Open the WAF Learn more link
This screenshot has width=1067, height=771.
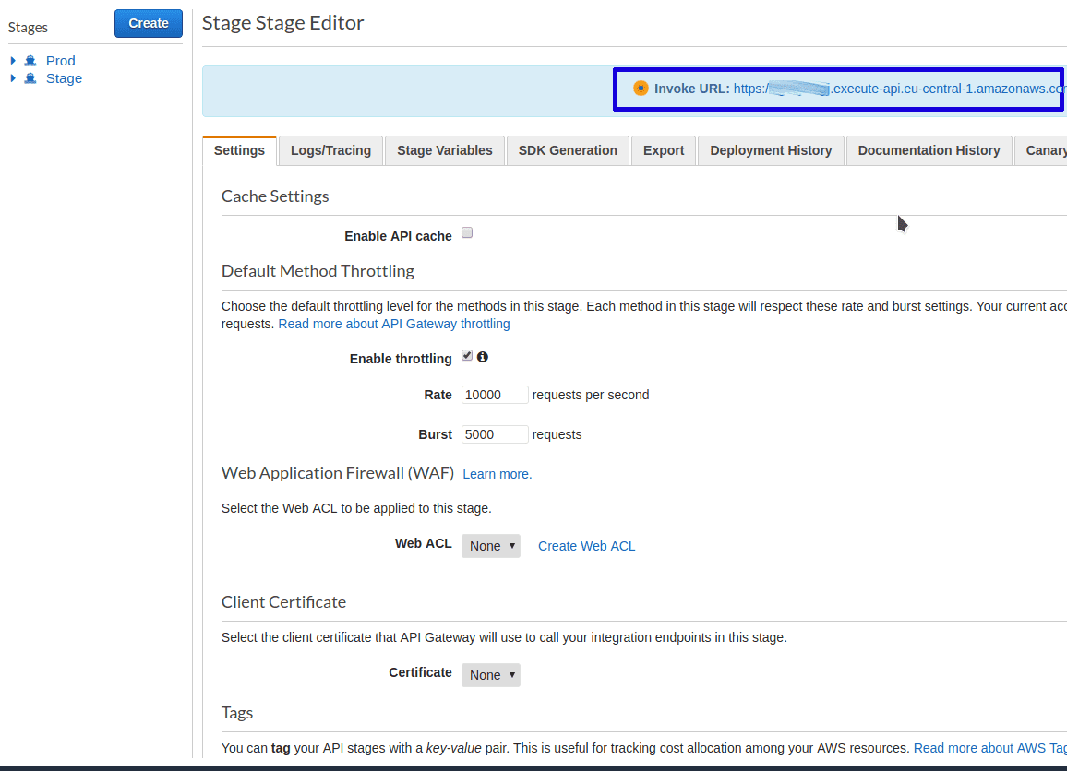click(x=497, y=474)
